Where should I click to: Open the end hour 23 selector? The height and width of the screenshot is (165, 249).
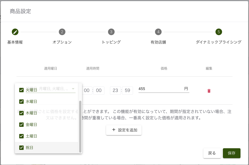(x=115, y=91)
